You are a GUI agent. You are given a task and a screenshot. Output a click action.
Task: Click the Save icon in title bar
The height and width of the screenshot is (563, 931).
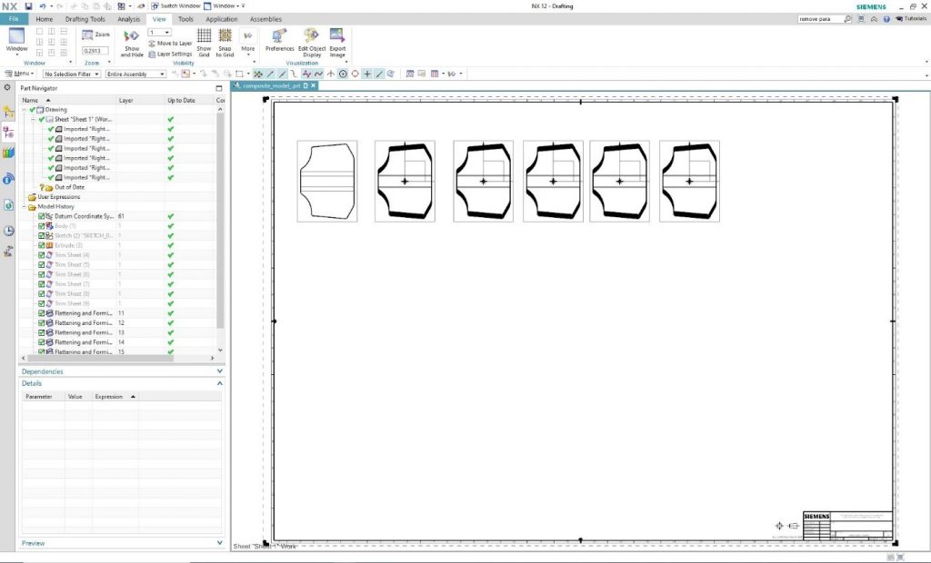click(28, 6)
